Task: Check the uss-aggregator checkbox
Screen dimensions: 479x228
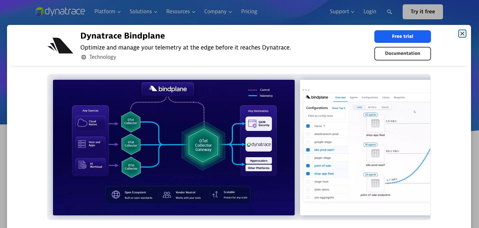Action: (308, 197)
